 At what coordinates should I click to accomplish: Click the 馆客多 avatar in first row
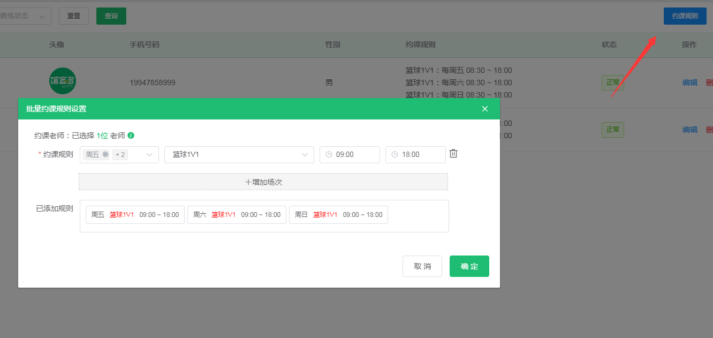63,81
